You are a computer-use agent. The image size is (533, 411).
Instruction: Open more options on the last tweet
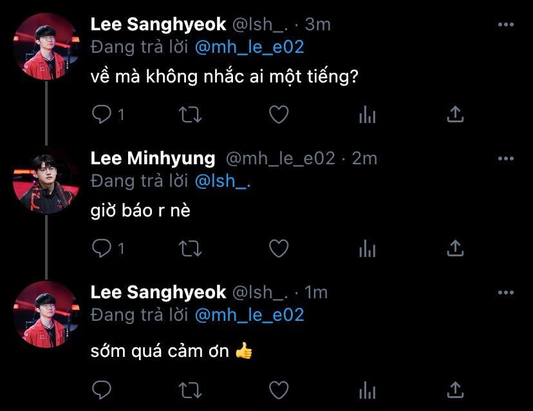click(x=506, y=292)
